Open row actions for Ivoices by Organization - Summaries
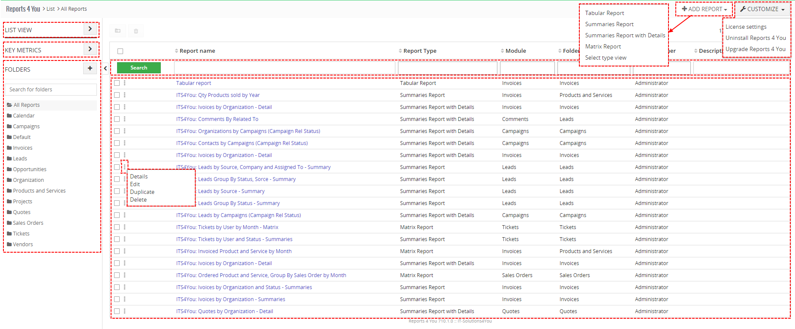Image resolution: width=795 pixels, height=329 pixels. click(125, 299)
